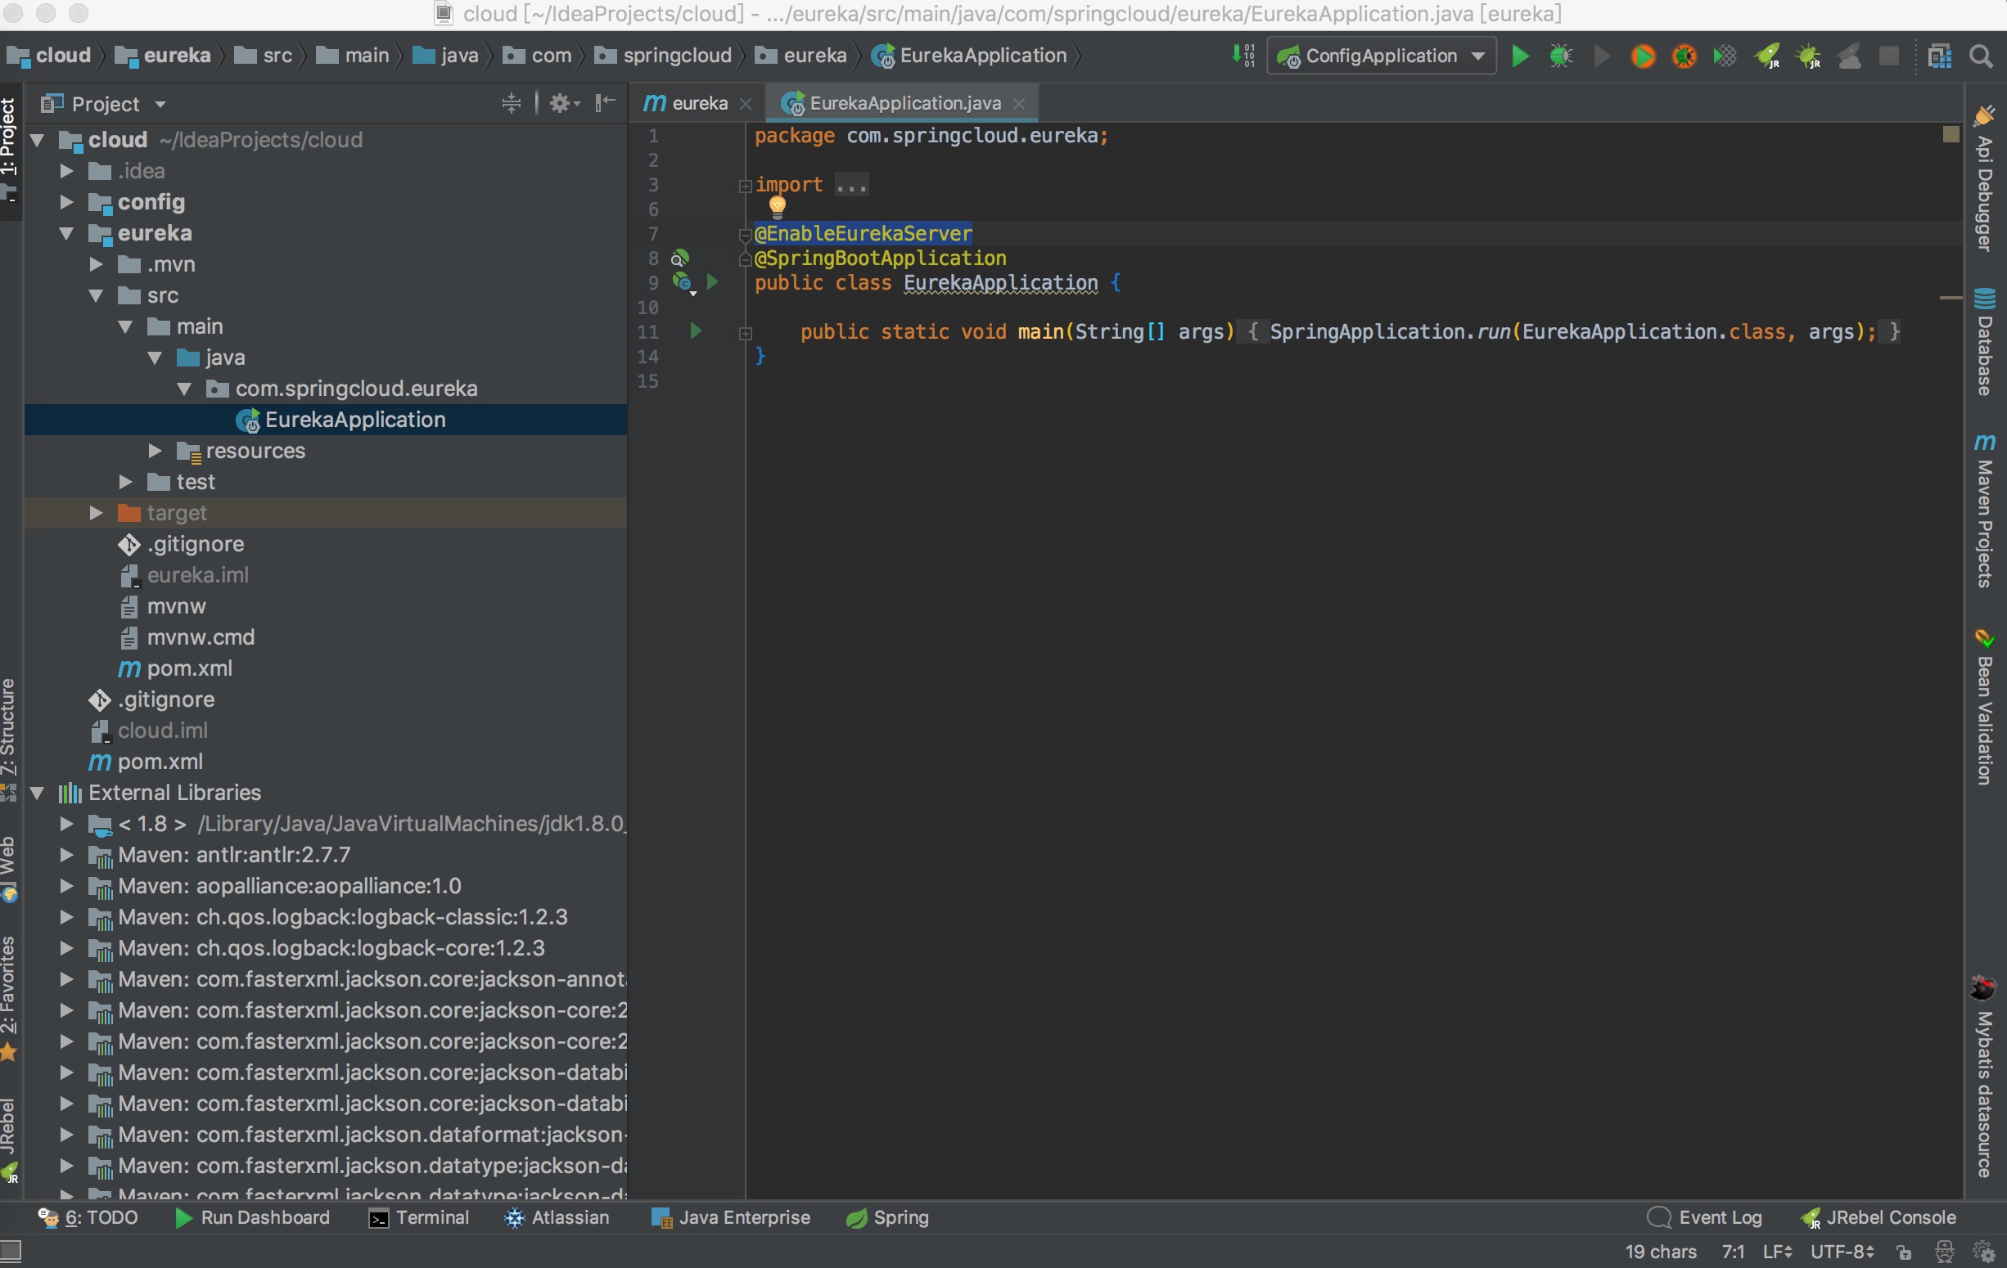Click the lightbulb intention icon in editor
The height and width of the screenshot is (1268, 2007).
pos(777,205)
